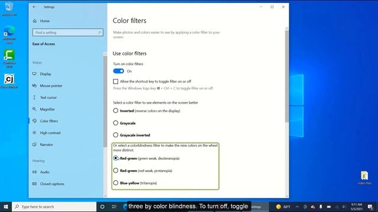Open the Action Center notifications icon
The image size is (378, 212).
370,207
